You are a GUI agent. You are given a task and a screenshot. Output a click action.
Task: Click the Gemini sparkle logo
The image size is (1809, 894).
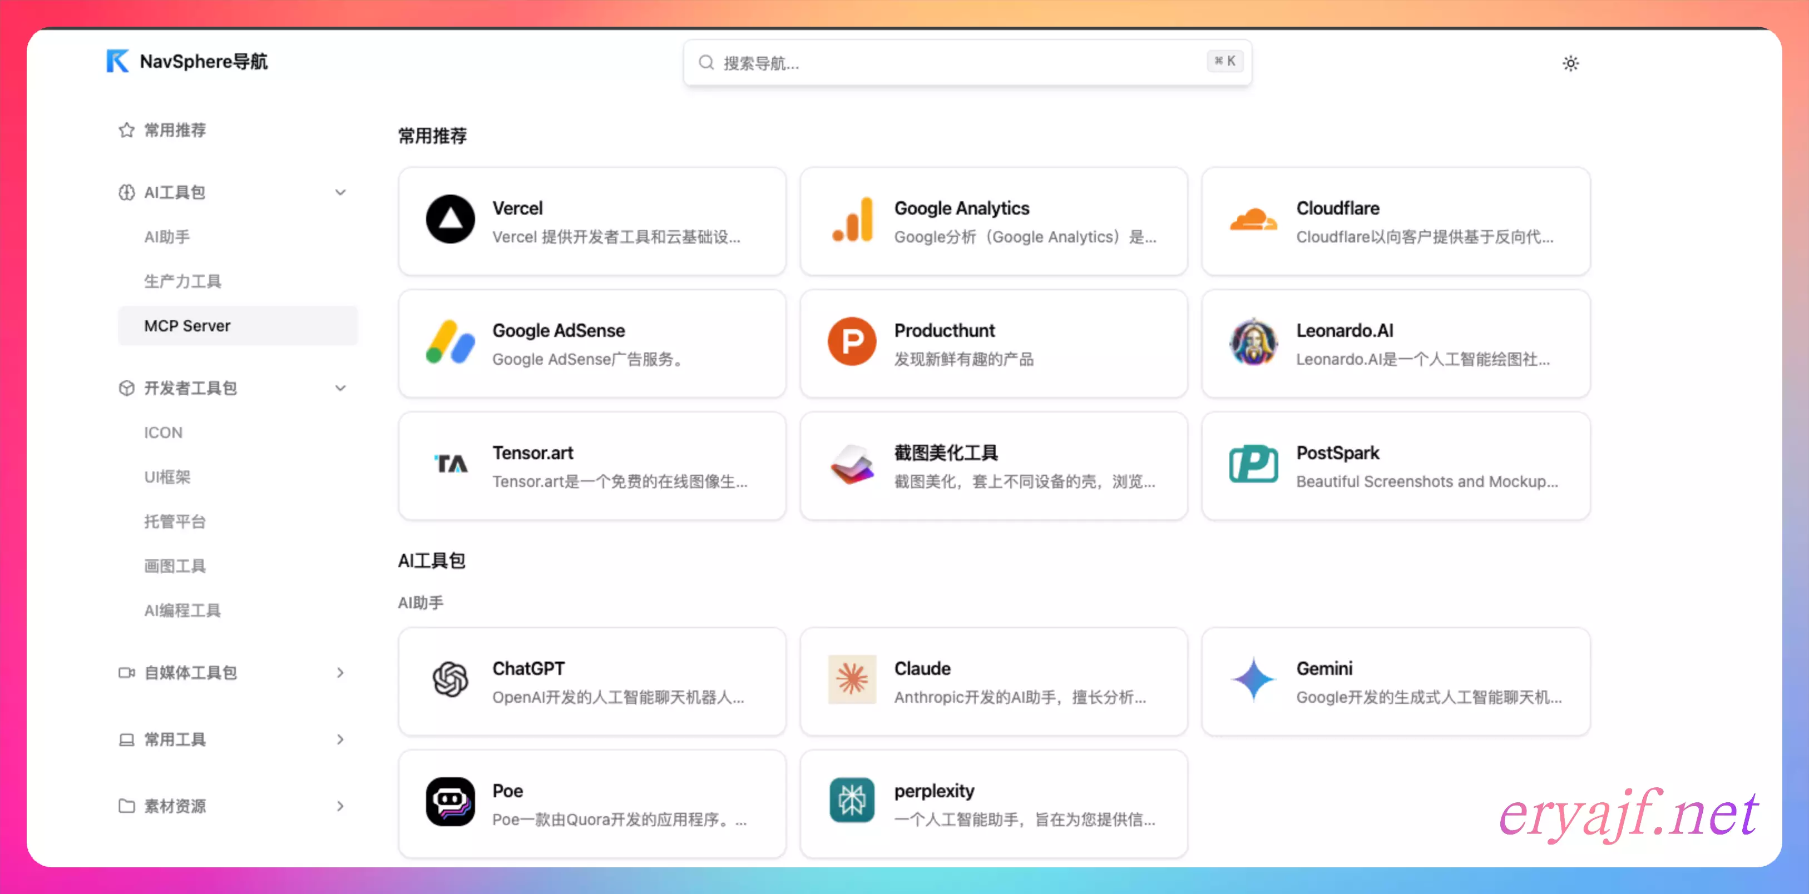click(x=1253, y=679)
